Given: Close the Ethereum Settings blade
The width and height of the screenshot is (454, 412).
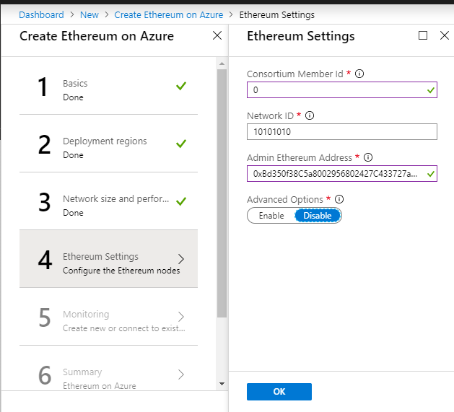Looking at the screenshot, I should (x=444, y=35).
